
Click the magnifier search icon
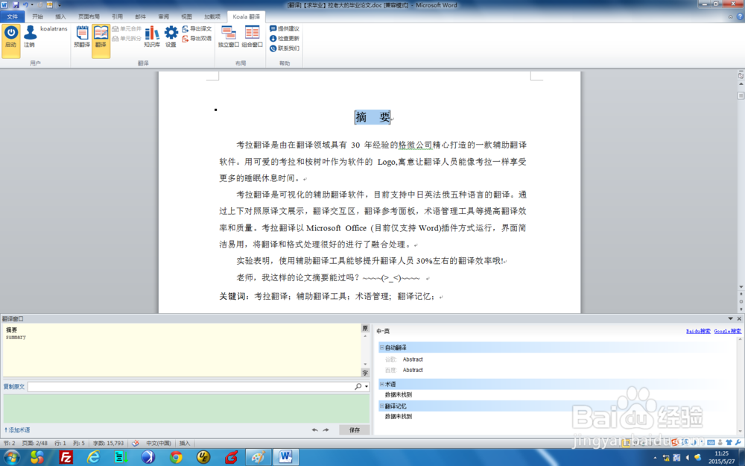(x=358, y=386)
